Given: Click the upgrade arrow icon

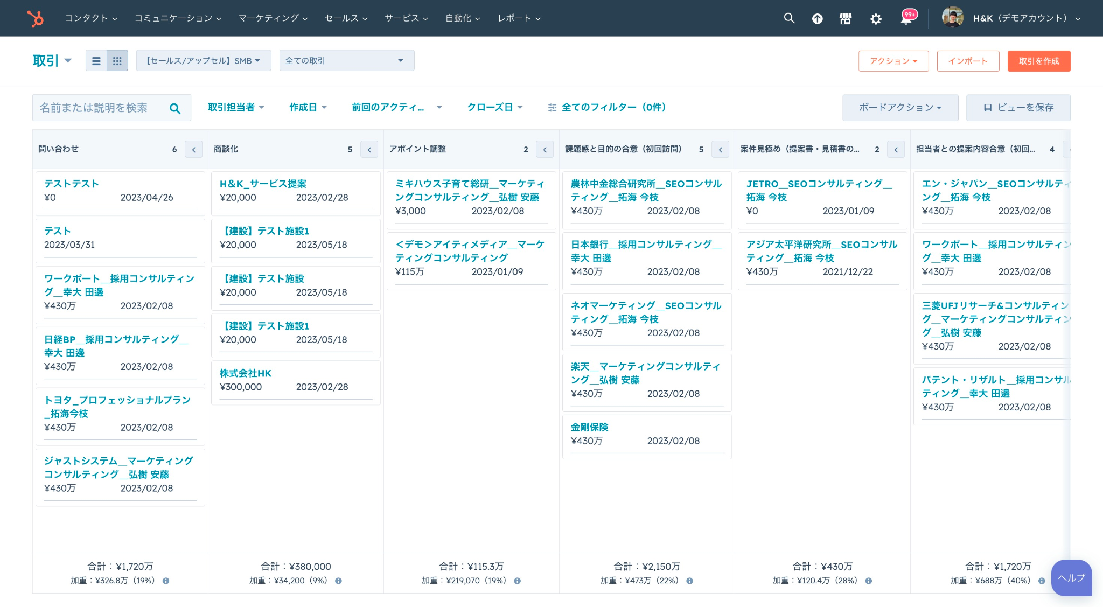Looking at the screenshot, I should [818, 19].
